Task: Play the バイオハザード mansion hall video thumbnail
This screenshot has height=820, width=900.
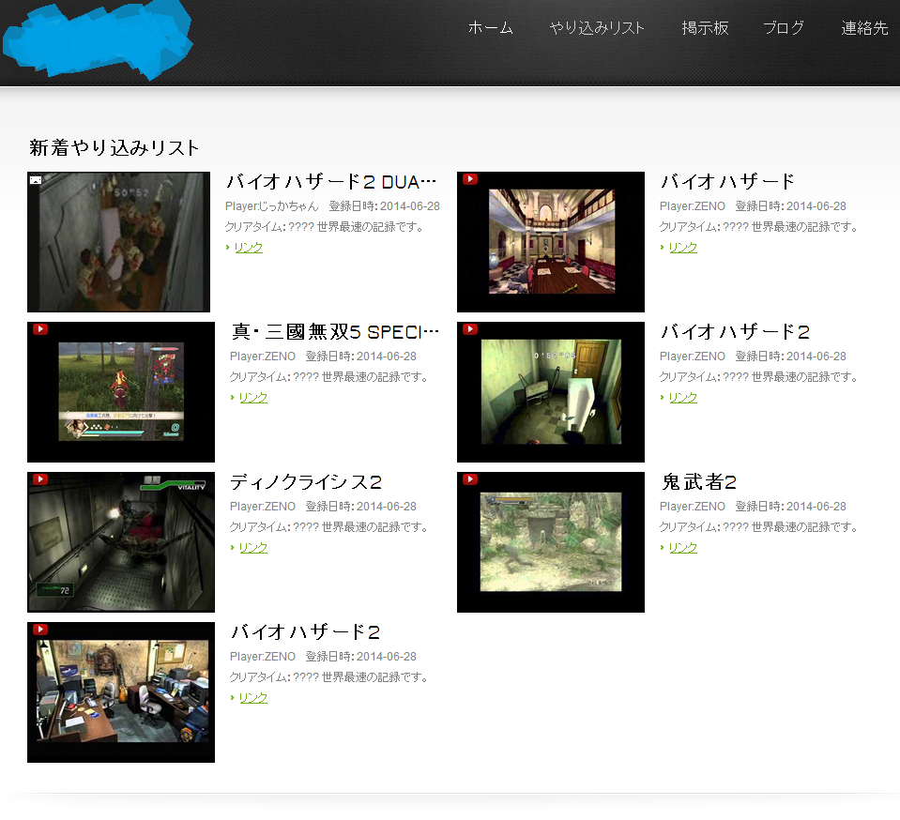Action: click(x=551, y=241)
